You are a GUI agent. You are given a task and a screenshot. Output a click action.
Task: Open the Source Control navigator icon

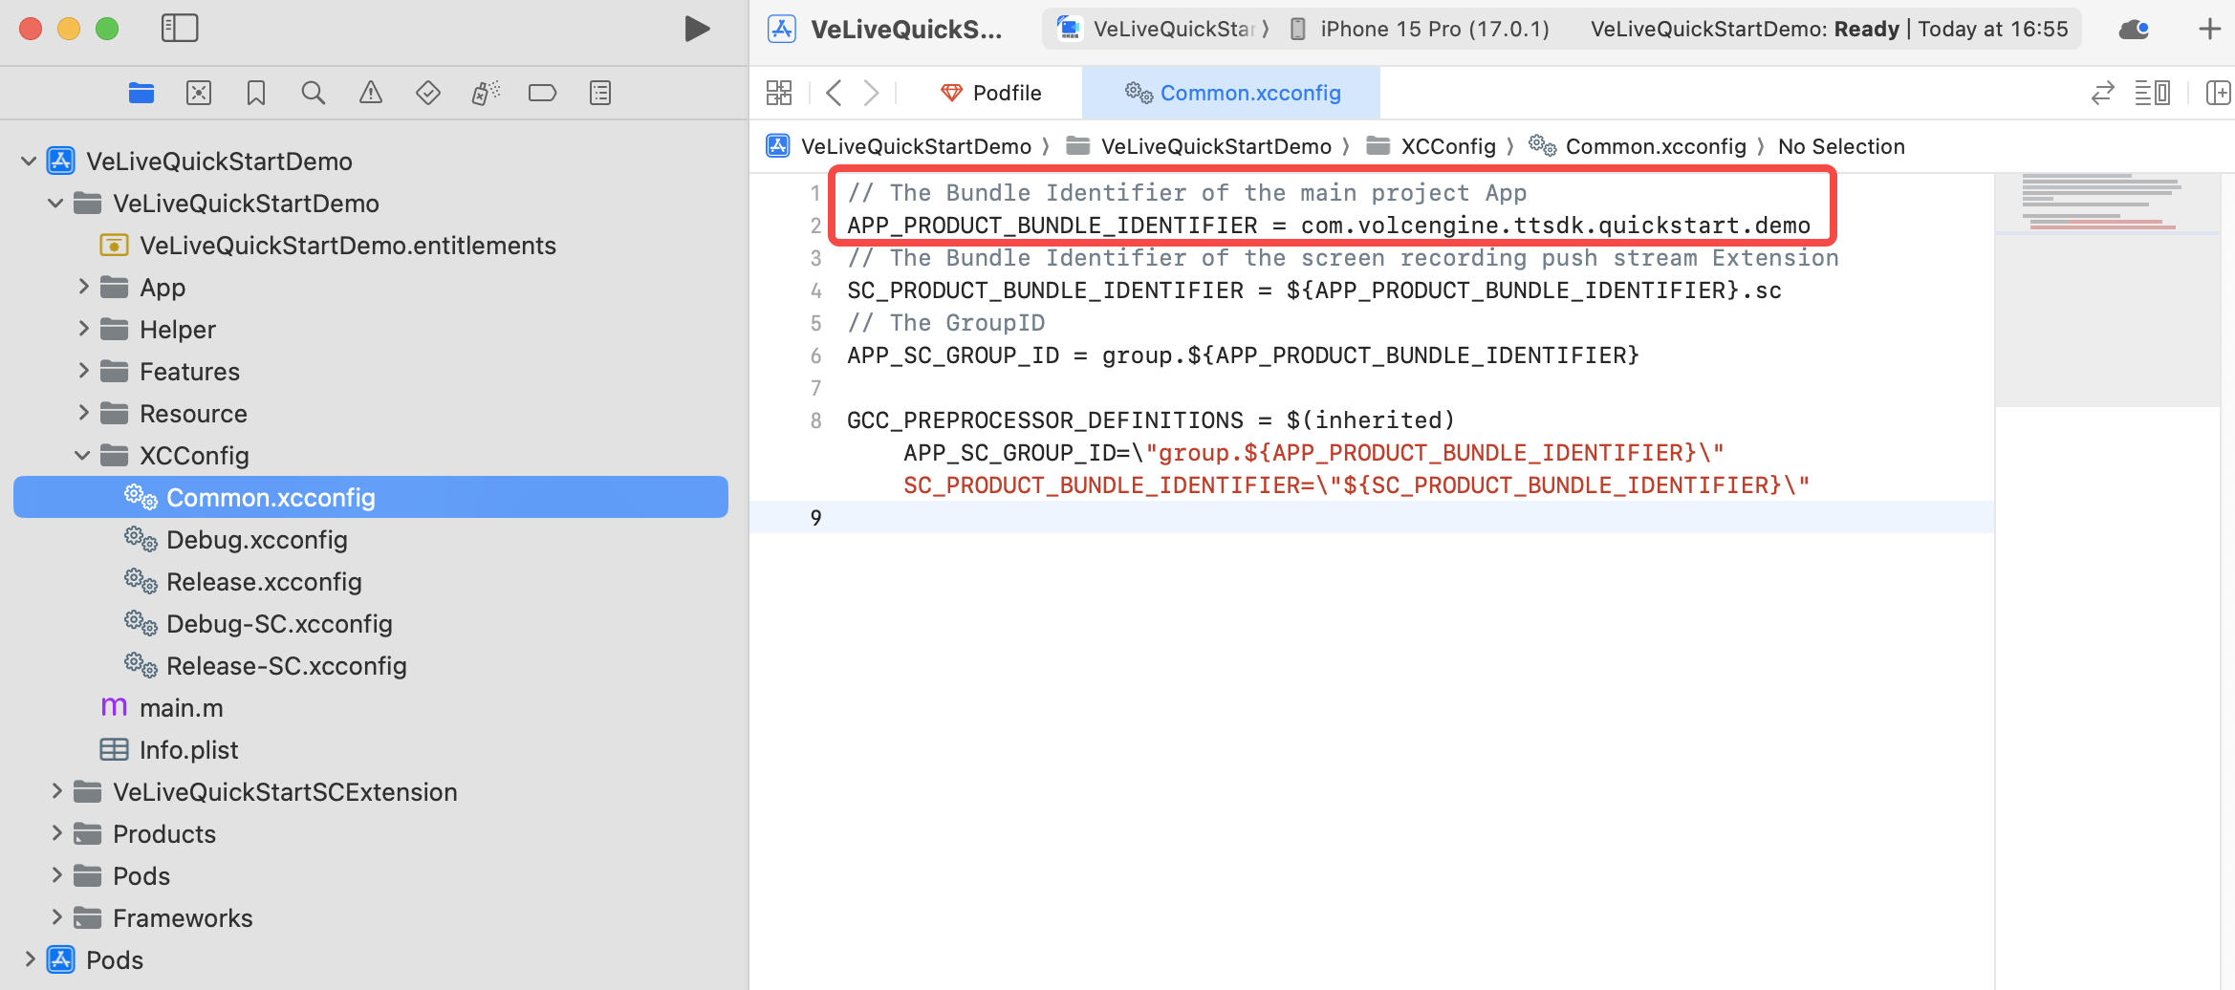click(x=199, y=93)
